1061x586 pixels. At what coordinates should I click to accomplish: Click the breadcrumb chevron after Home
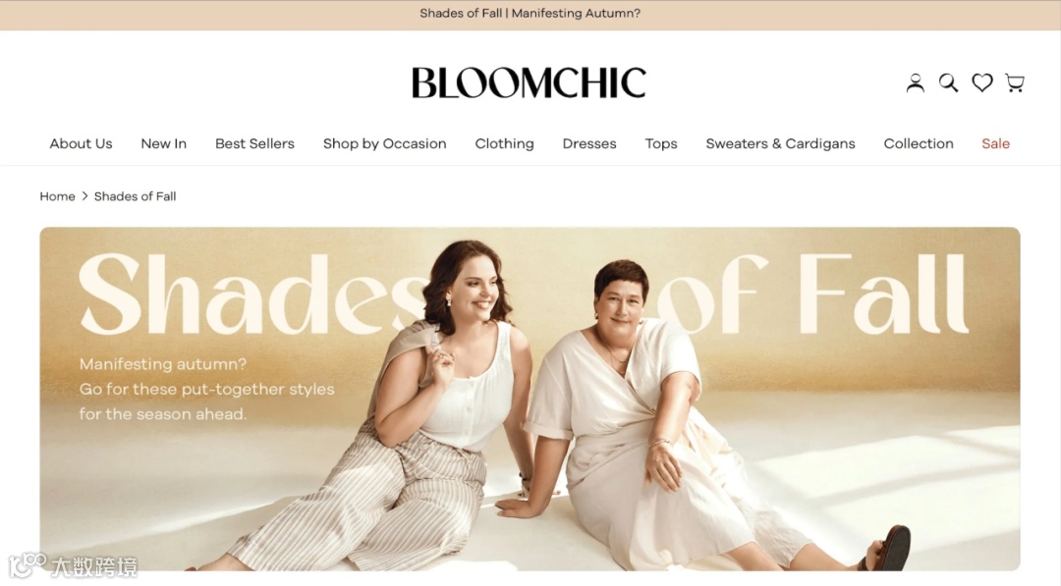pos(84,196)
